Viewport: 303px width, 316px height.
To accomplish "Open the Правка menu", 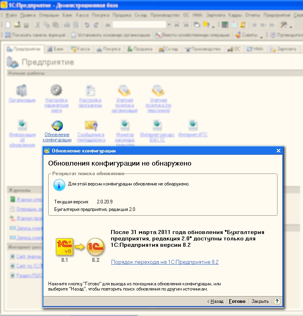I will click(28, 15).
